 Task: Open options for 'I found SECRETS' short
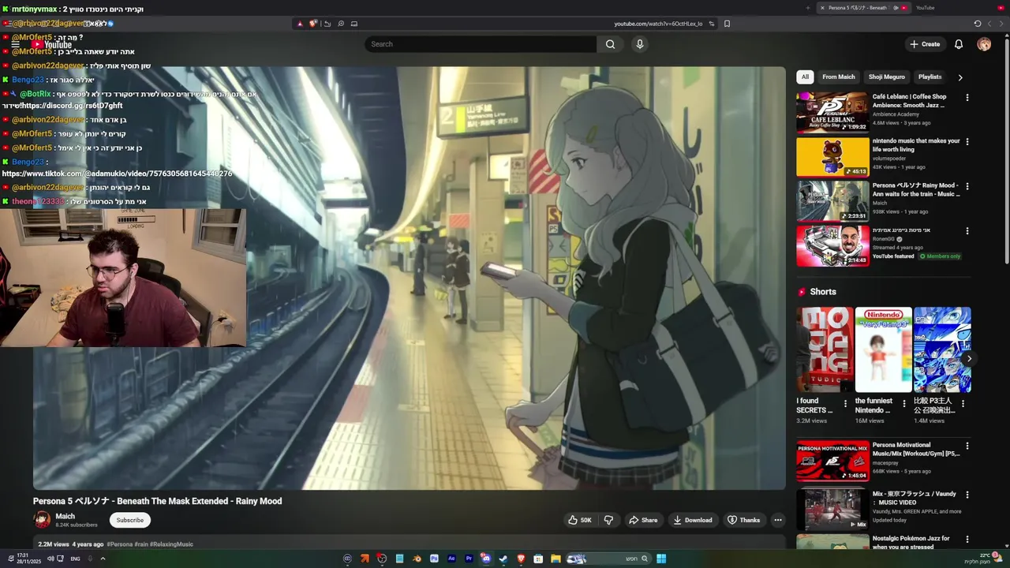point(845,404)
